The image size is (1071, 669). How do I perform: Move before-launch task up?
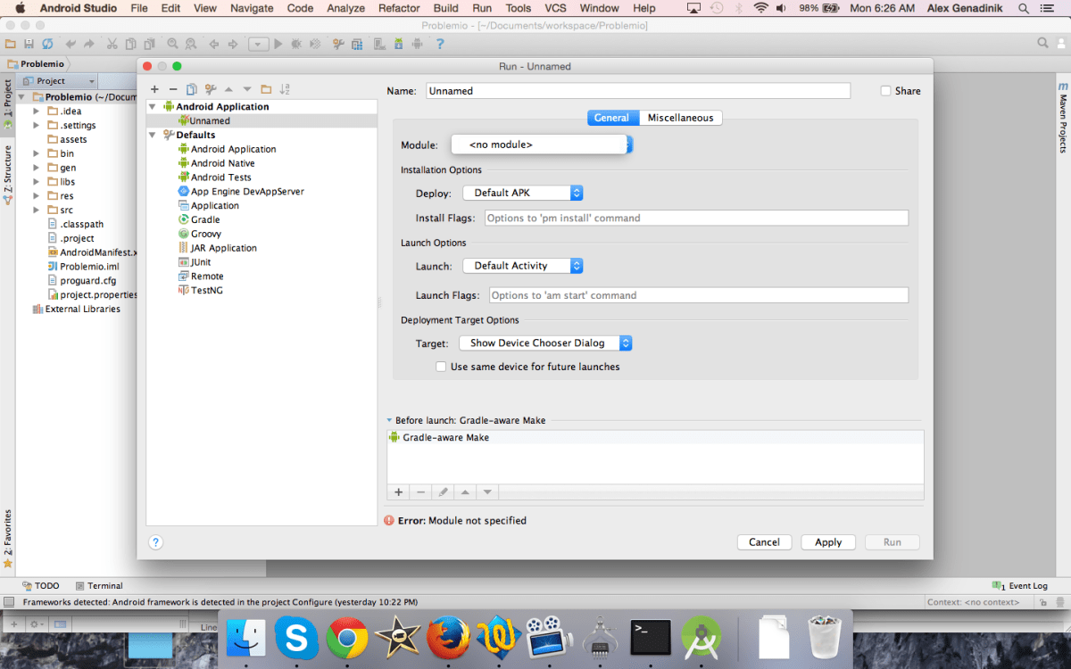pos(464,491)
